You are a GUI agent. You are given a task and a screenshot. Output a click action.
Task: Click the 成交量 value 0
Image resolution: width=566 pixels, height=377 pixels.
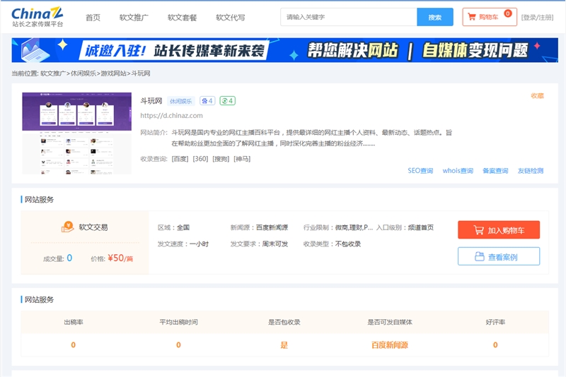click(69, 258)
